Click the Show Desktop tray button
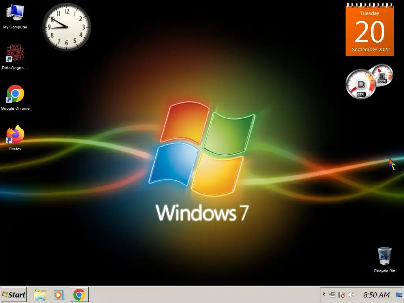 pyautogui.click(x=399, y=295)
